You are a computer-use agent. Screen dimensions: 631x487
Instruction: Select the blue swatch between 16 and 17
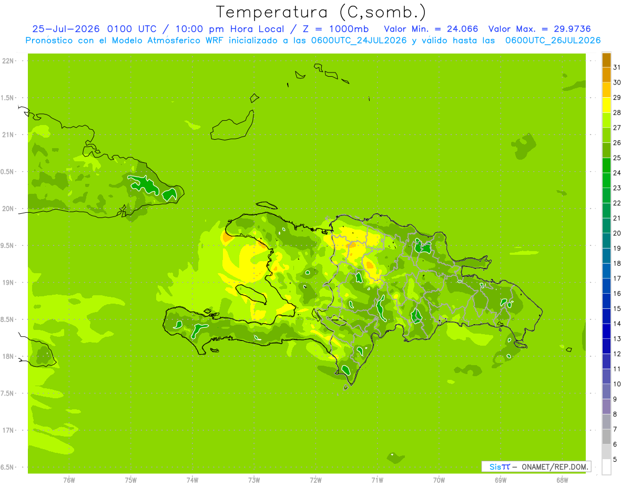(x=606, y=286)
